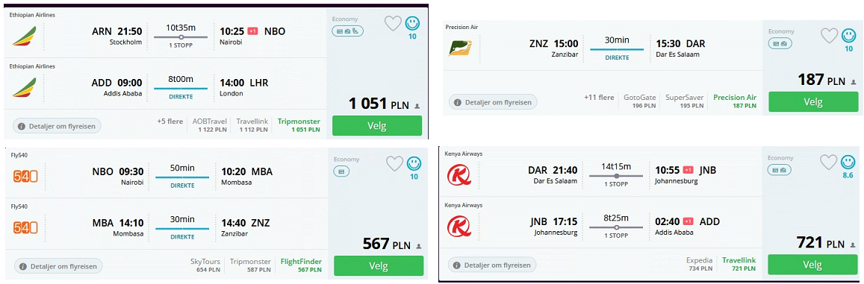Expand flight details for Ethiopian Airlines trip
The image size is (864, 284).
[x=58, y=126]
